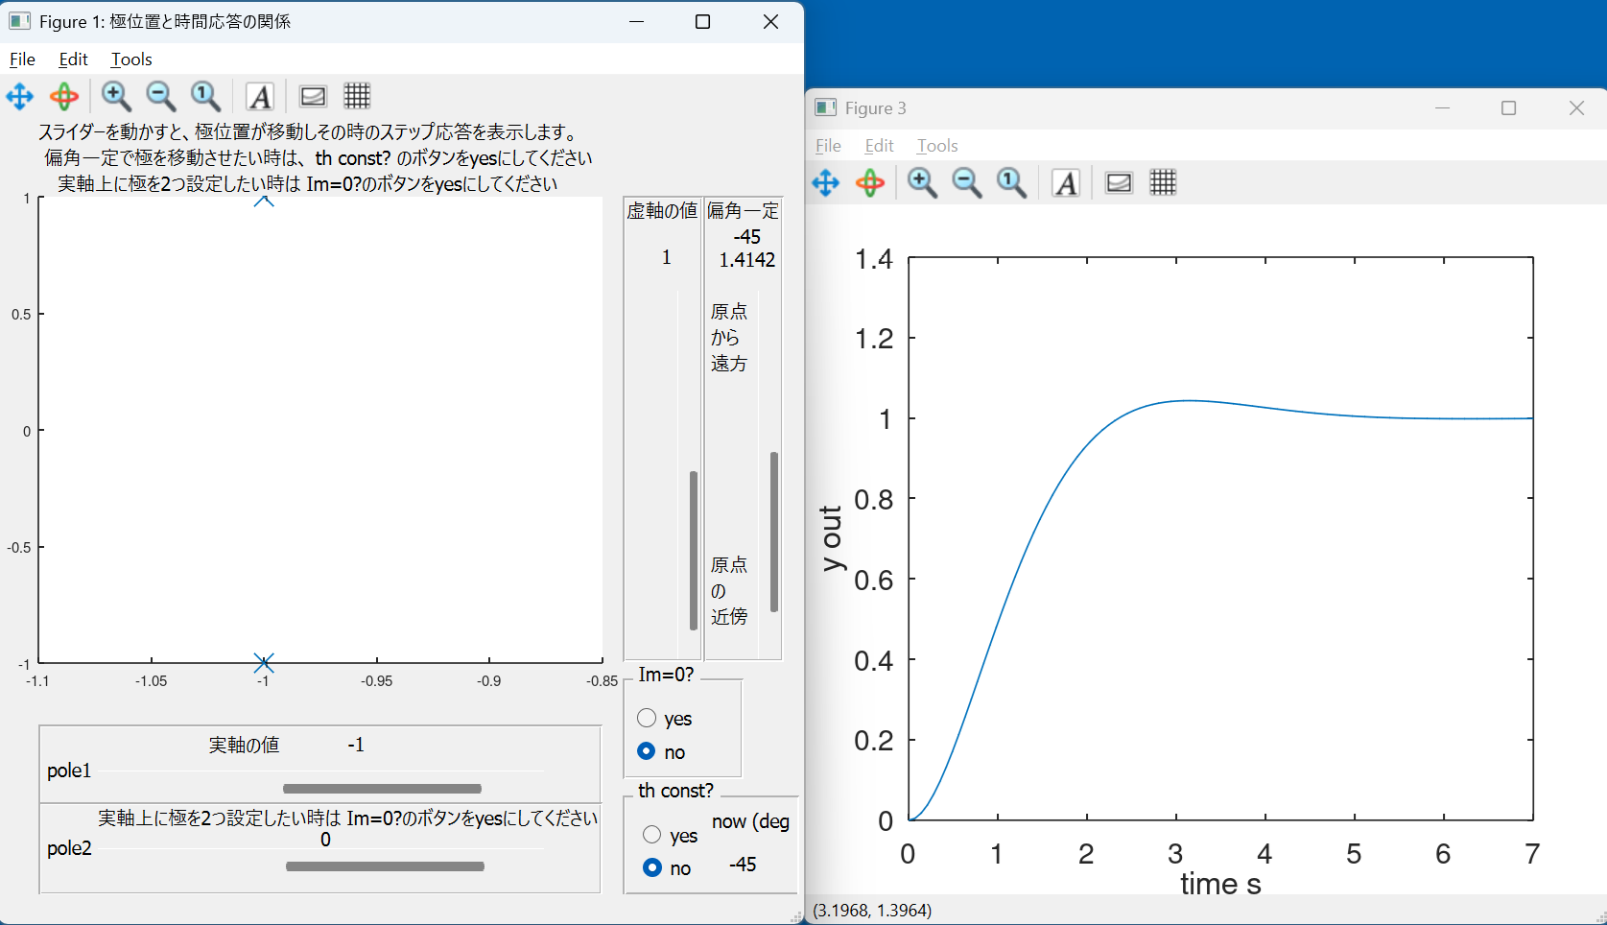Enable grid lines in Figure 3 toolbar
Viewport: 1607px width, 925px height.
pos(1163,182)
